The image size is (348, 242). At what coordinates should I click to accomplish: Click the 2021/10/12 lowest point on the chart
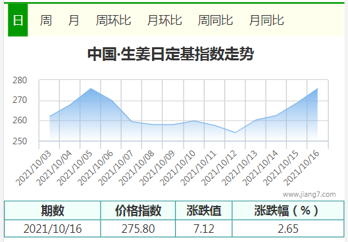tap(235, 132)
